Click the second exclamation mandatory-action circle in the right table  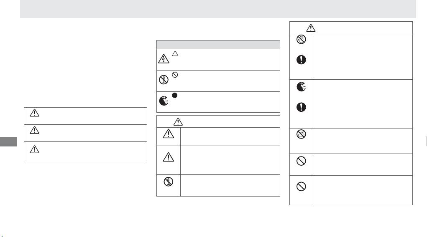(x=301, y=107)
